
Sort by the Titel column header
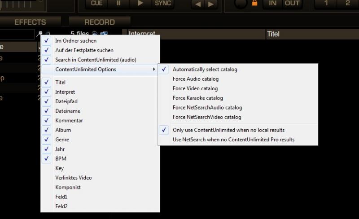312,34
